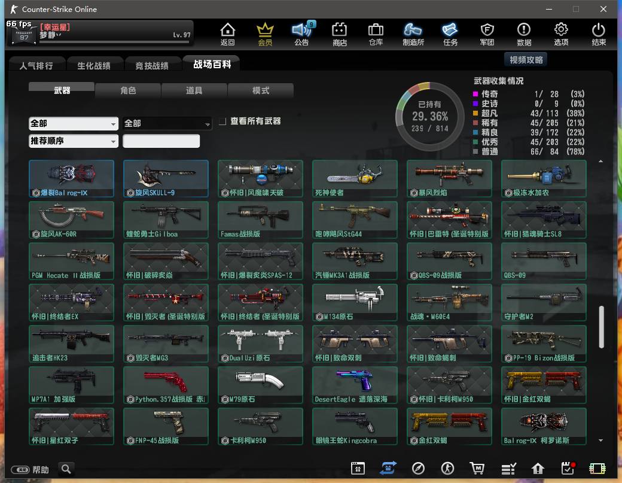Open the 守护者M2 weapon card
This screenshot has width=622, height=483.
click(x=544, y=302)
